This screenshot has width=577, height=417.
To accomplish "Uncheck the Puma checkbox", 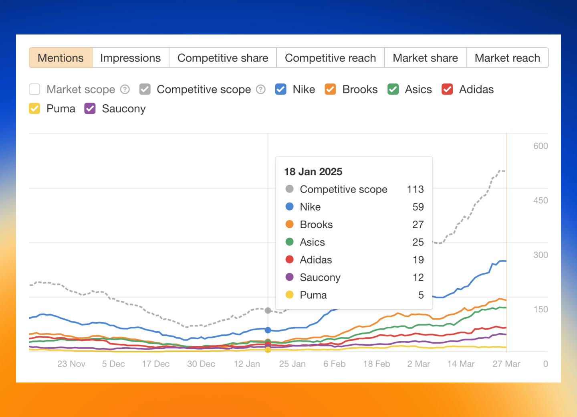I will point(34,108).
